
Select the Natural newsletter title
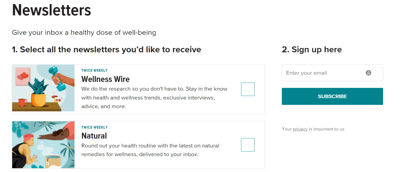coord(94,136)
